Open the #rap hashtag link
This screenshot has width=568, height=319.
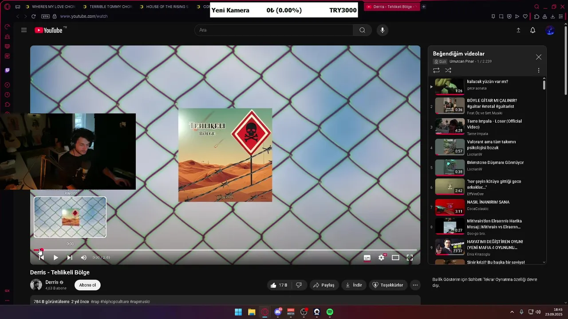coord(95,302)
